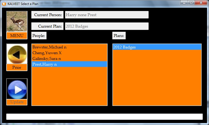This screenshot has width=209, height=125.
Task: Click empty area below names in People list
Action: point(69,86)
